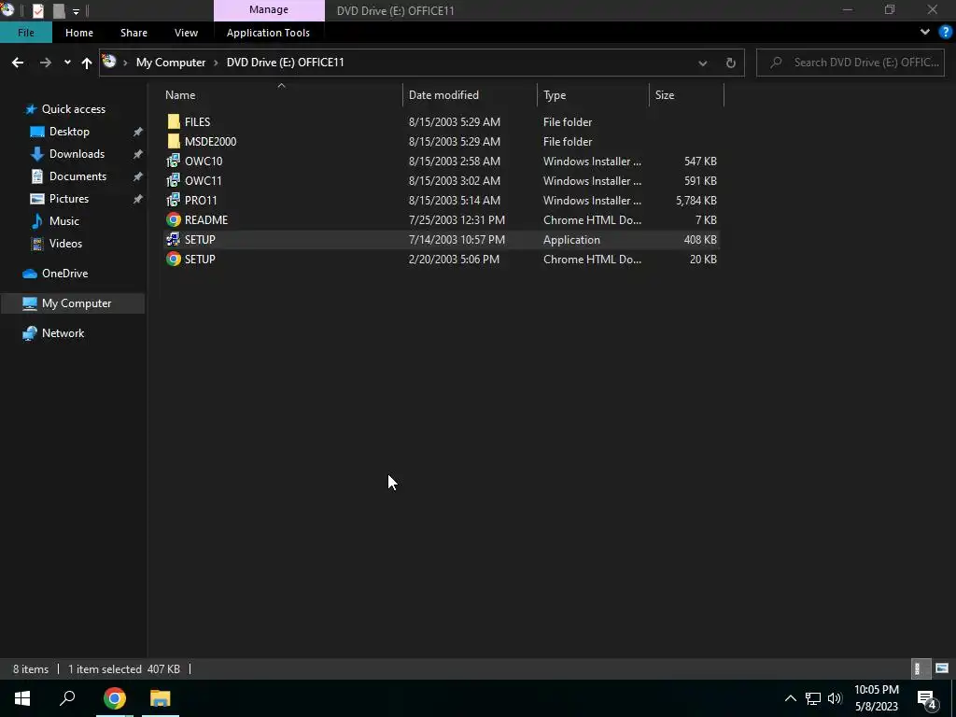The width and height of the screenshot is (956, 717).
Task: Expand My Computer breadcrumb chevron
Action: 216,63
